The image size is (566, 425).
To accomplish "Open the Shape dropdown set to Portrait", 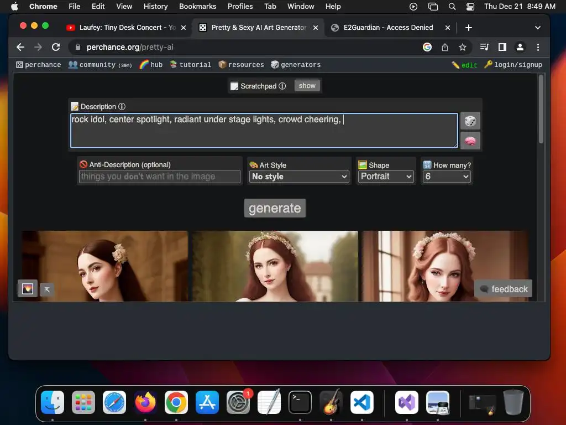I will [386, 177].
